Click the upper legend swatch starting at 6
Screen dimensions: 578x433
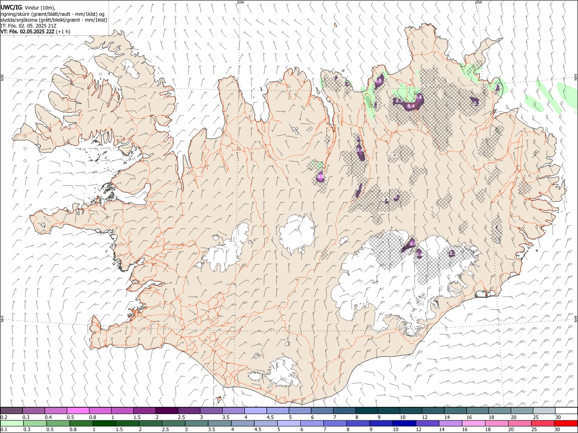(x=322, y=410)
